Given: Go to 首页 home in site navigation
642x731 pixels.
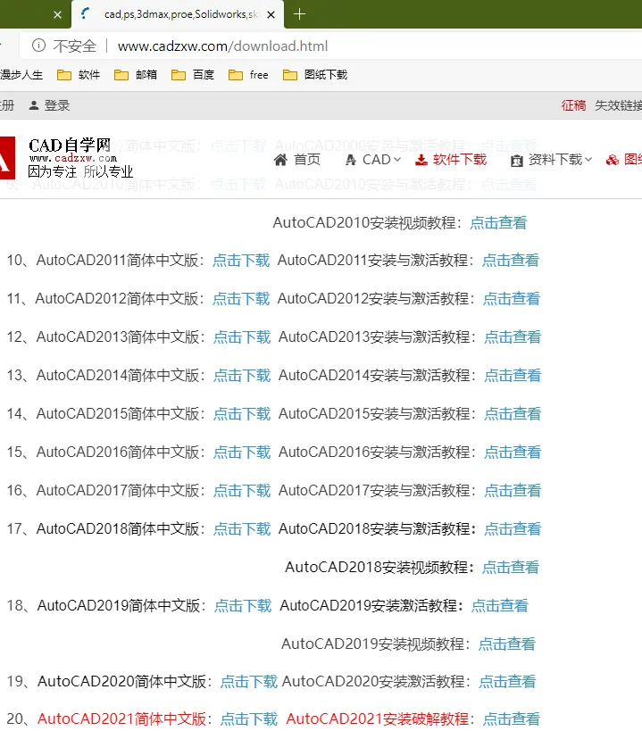Looking at the screenshot, I should [x=296, y=160].
